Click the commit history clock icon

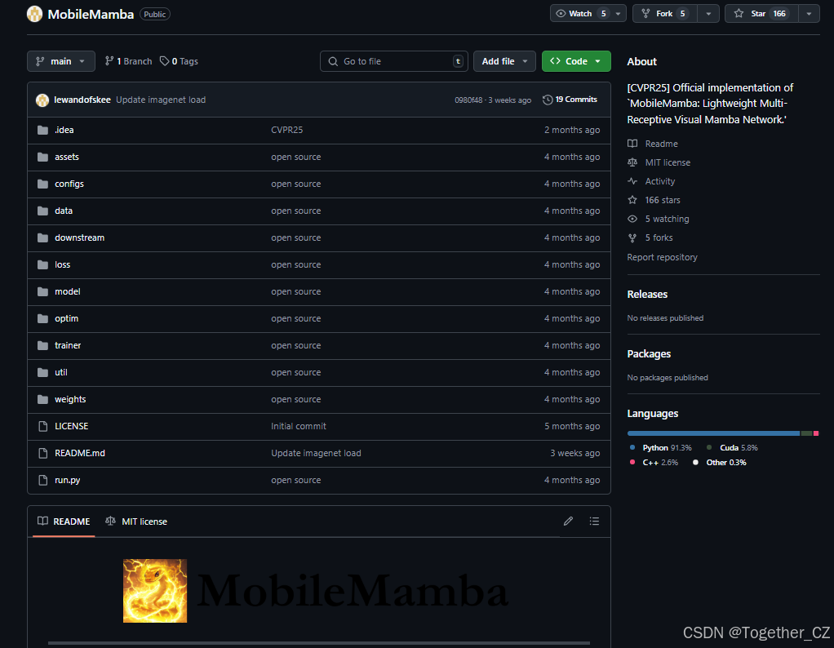(x=548, y=100)
